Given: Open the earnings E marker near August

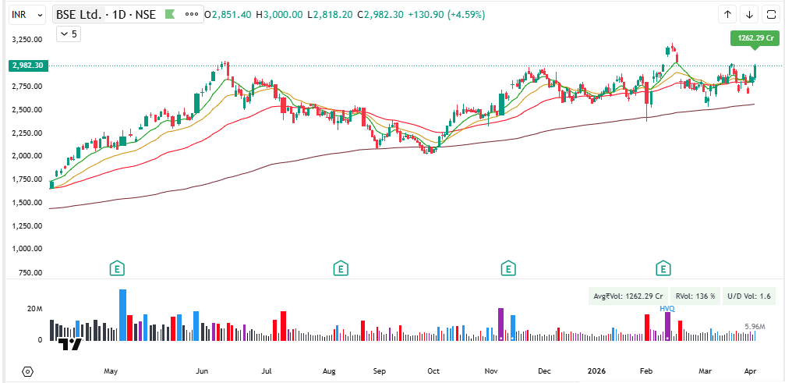Looking at the screenshot, I should 341,269.
